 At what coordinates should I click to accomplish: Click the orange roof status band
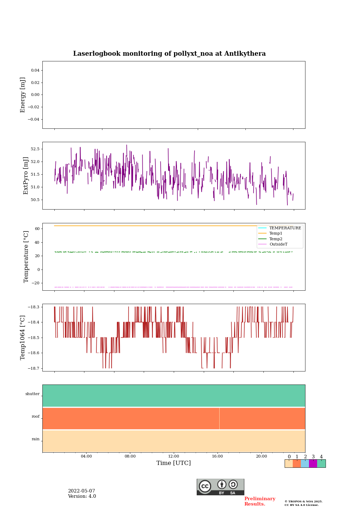174,418
